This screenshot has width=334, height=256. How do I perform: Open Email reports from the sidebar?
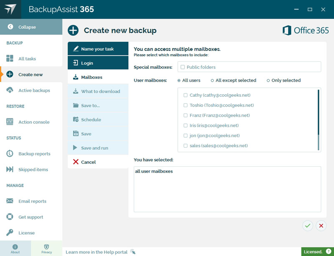coord(33,201)
